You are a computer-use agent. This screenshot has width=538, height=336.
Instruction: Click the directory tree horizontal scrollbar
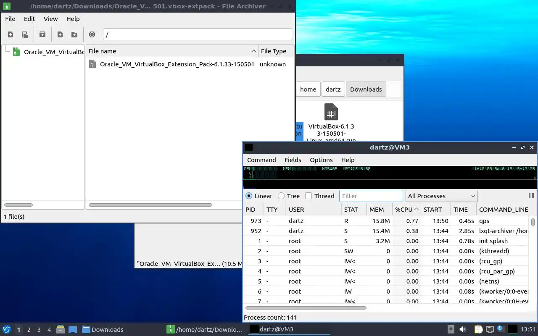pos(18,205)
